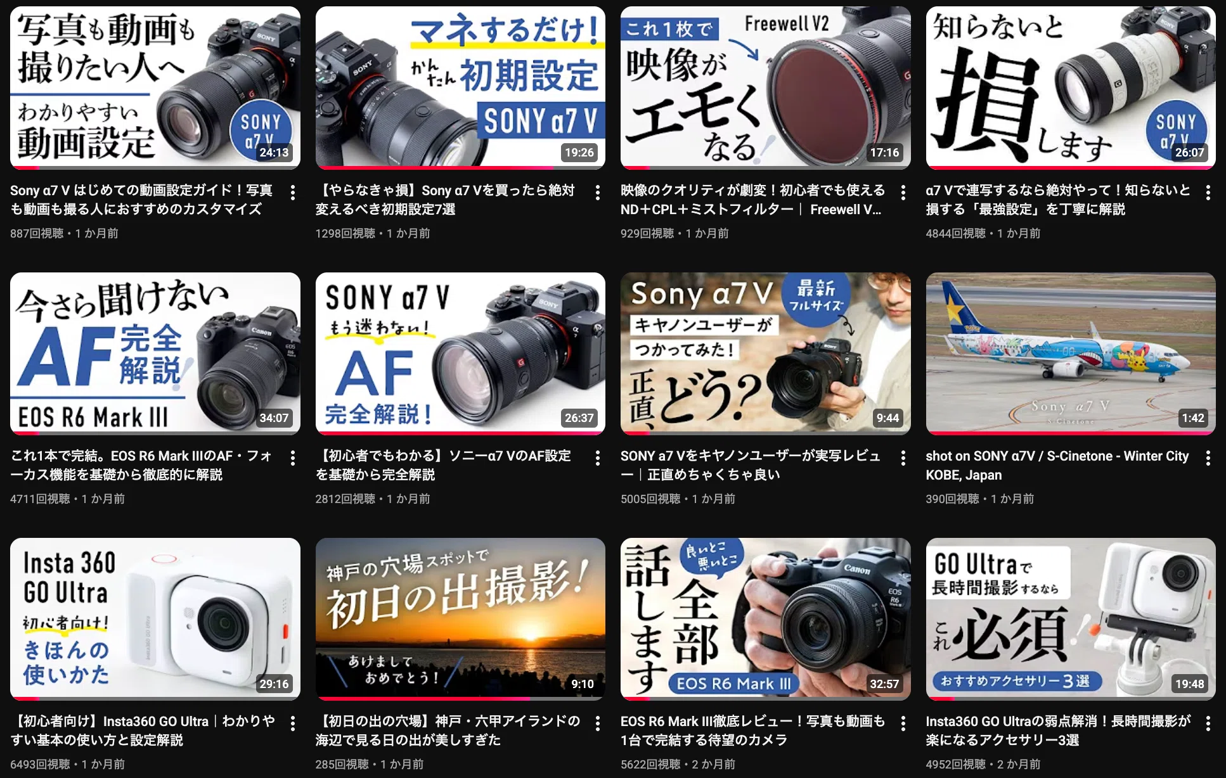Screen dimensions: 1226x778
Task: Open title link 【やらなきゃ損】Sony α7 Vを買ったら
Action: [x=445, y=200]
